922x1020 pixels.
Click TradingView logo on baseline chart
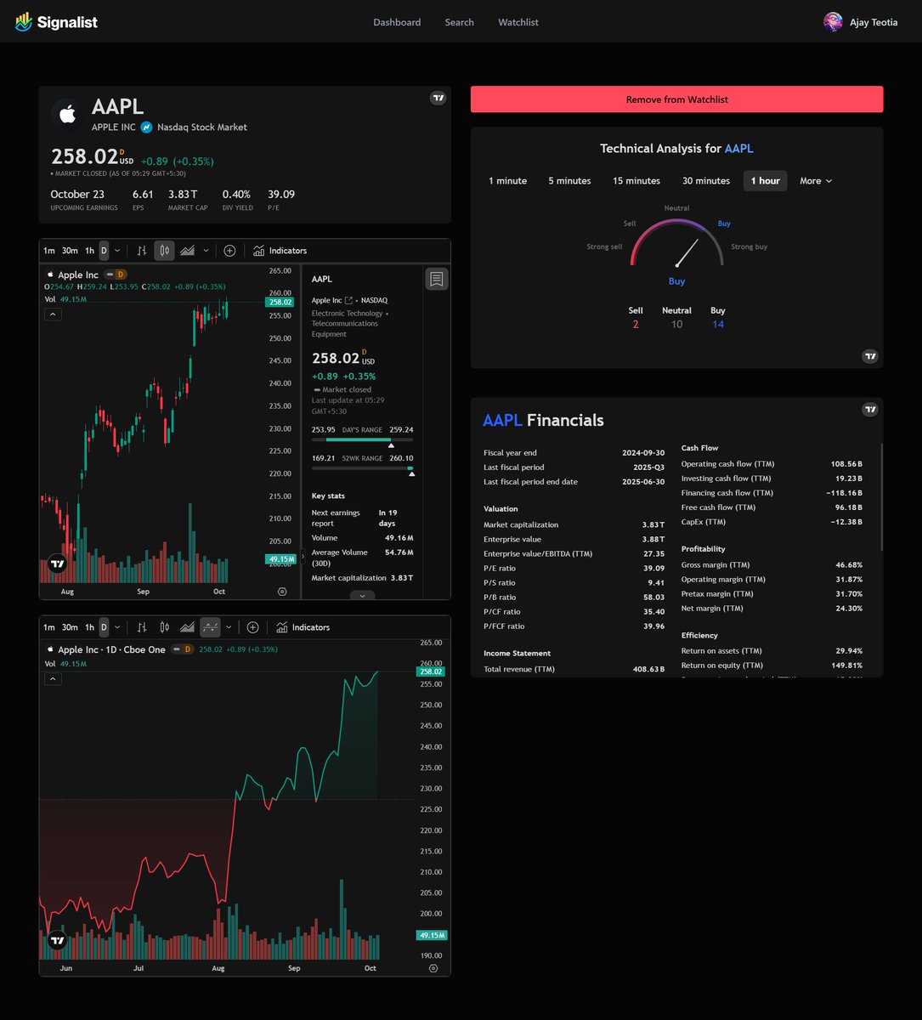coord(57,940)
